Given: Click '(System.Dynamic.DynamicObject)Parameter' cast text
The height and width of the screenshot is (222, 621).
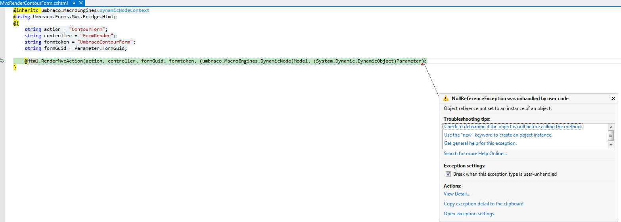Looking at the screenshot, I should point(367,61).
